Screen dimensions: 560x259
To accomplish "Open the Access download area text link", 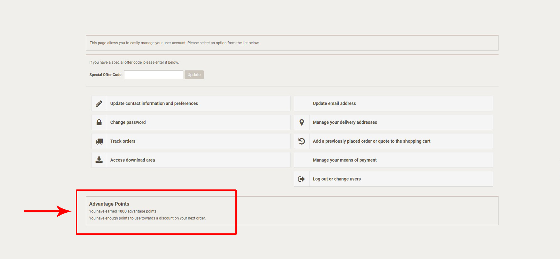I will [x=132, y=160].
